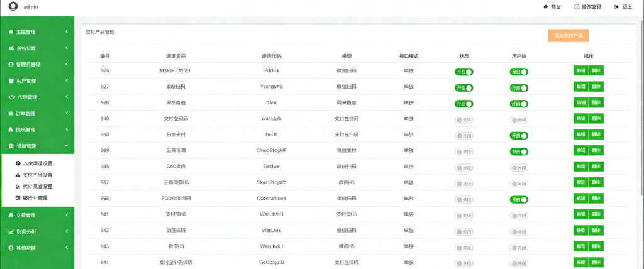The width and height of the screenshot is (644, 269).
Task: Click the chart icon beside 财务分析
Action: click(x=11, y=231)
